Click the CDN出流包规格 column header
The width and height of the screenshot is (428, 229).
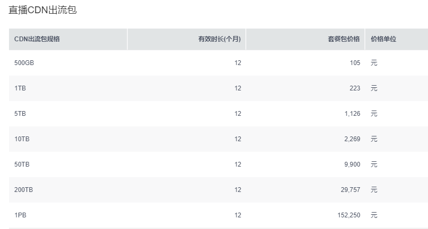point(68,39)
